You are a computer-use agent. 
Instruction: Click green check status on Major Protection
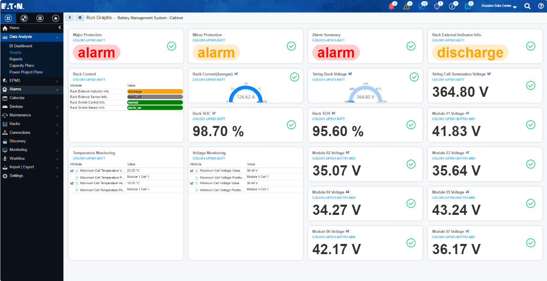[172, 46]
